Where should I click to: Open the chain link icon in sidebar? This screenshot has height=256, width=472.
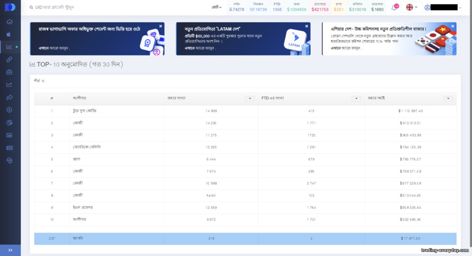tap(9, 59)
